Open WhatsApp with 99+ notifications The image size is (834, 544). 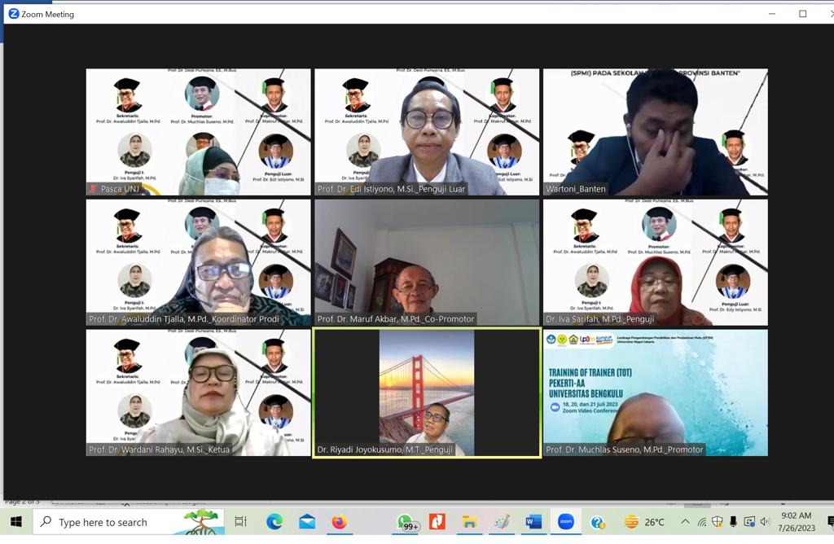click(405, 522)
